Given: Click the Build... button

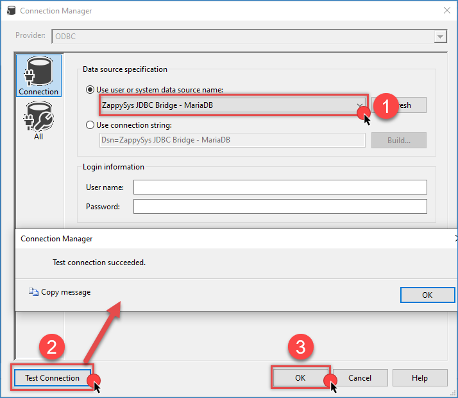Looking at the screenshot, I should tap(398, 141).
